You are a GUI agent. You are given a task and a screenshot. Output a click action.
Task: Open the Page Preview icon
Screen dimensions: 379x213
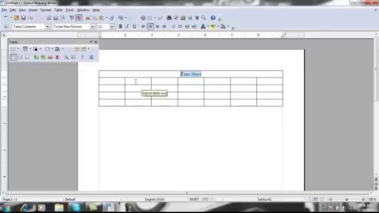click(x=63, y=18)
